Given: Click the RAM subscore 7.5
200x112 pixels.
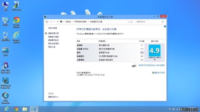Looking at the screenshot, I should 142,49.
